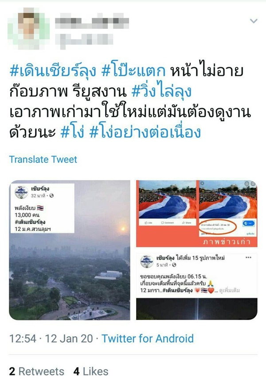
Task: Open hashtag #โป๊ะแตก
Action: pyautogui.click(x=133, y=71)
